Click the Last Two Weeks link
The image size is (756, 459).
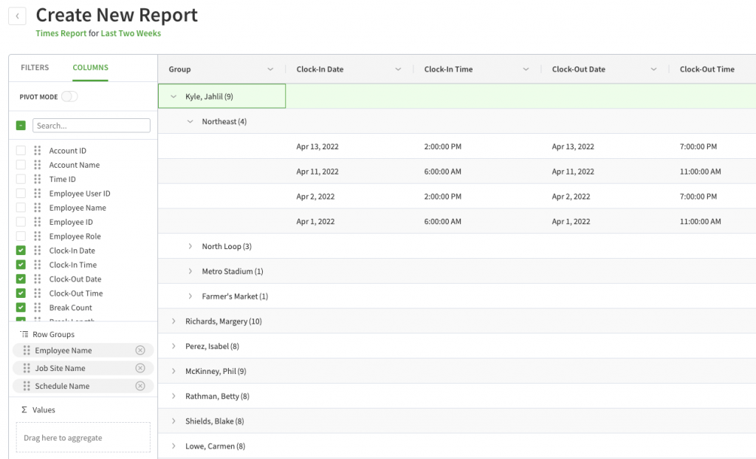132,33
